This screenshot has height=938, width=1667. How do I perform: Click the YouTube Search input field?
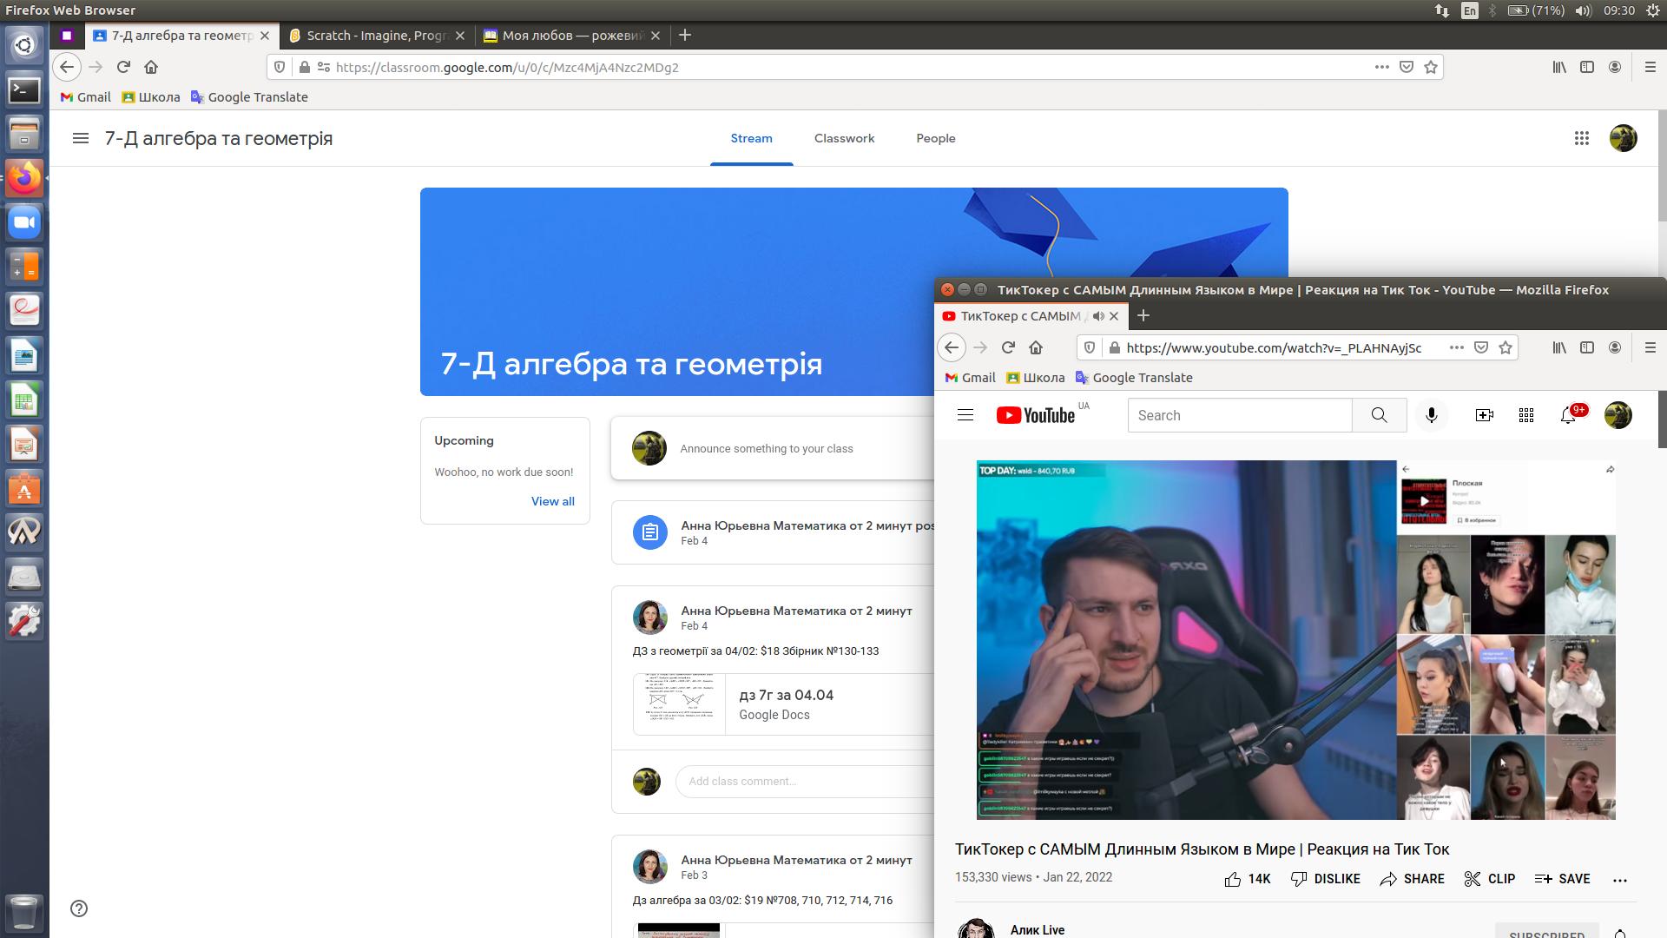click(x=1239, y=415)
